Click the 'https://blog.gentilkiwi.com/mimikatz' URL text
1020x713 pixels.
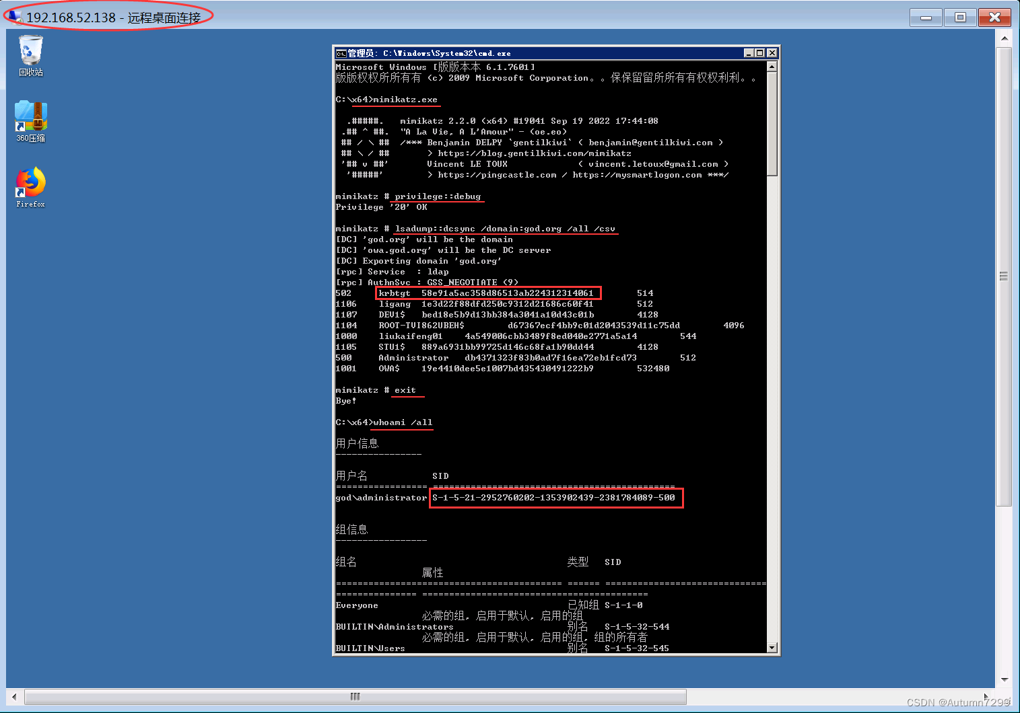535,153
